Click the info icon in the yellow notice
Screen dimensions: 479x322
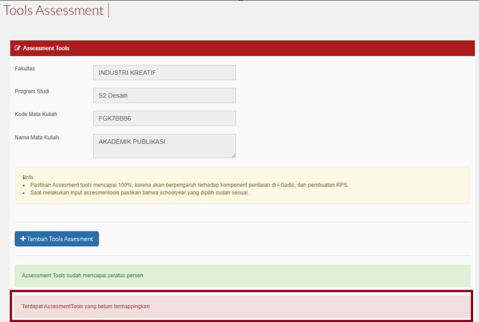23,177
